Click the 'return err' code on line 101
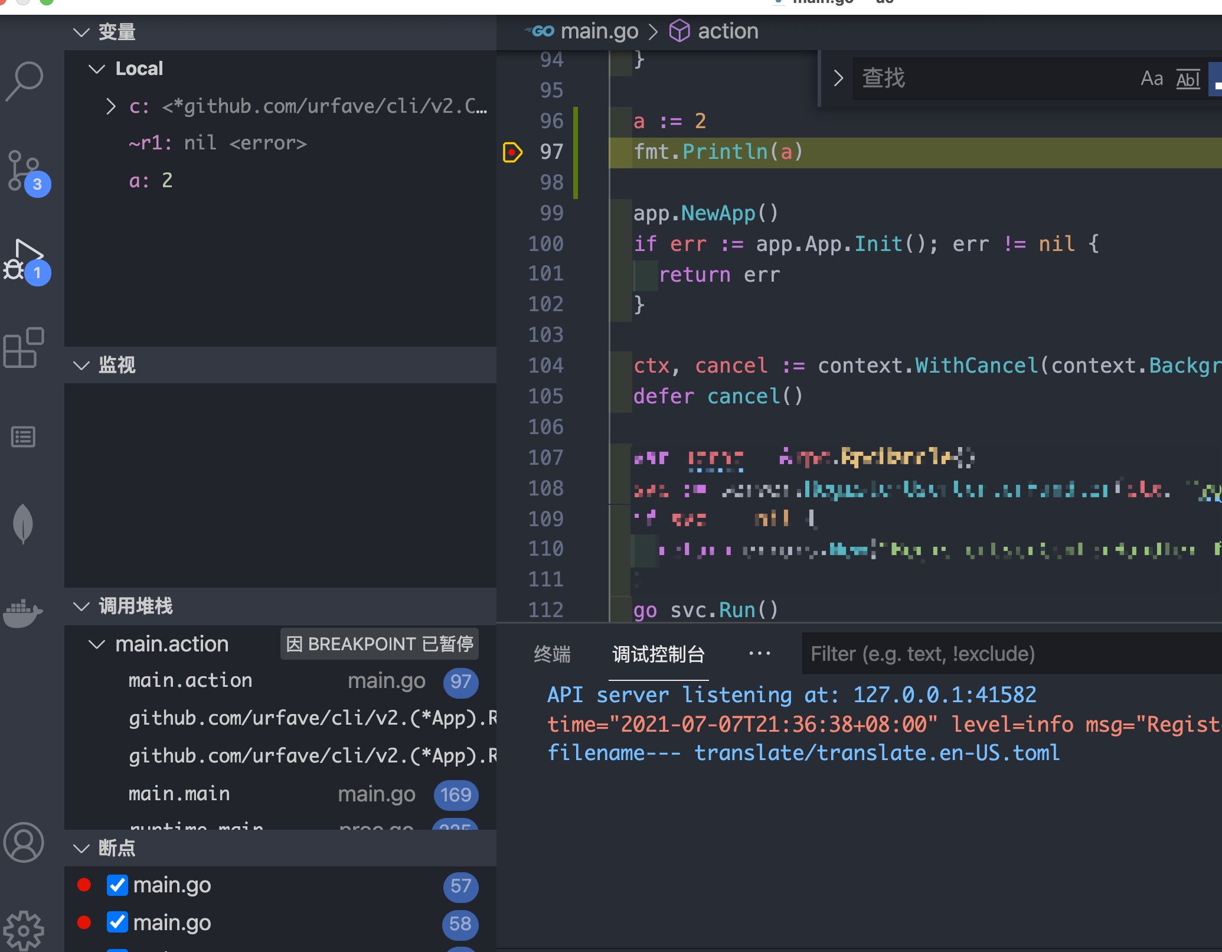1222x952 pixels. pos(719,275)
